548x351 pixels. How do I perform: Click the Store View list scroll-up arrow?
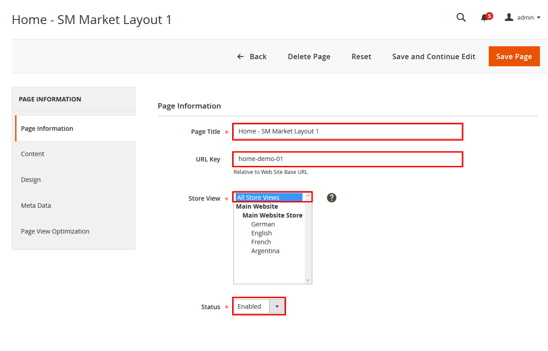coord(308,195)
